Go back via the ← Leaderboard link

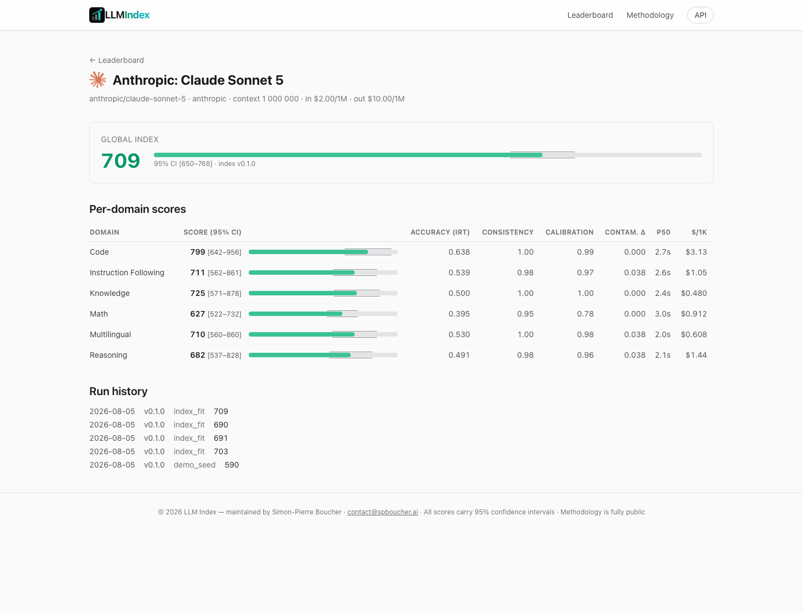pos(117,60)
